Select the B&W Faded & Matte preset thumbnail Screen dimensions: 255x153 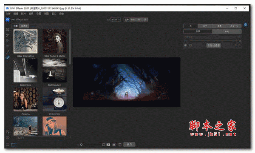54,42
